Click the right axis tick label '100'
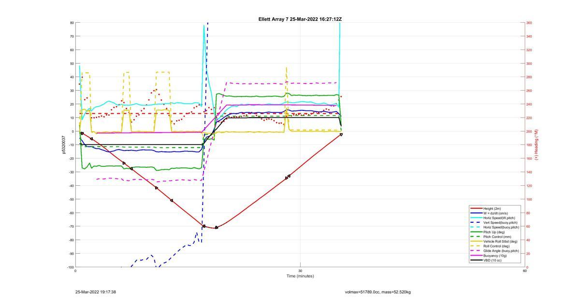This screenshot has width=580, height=300. [x=529, y=199]
